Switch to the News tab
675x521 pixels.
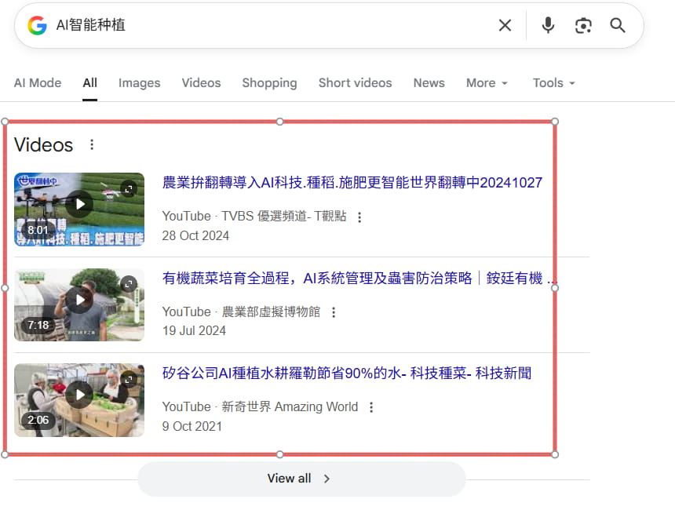429,82
